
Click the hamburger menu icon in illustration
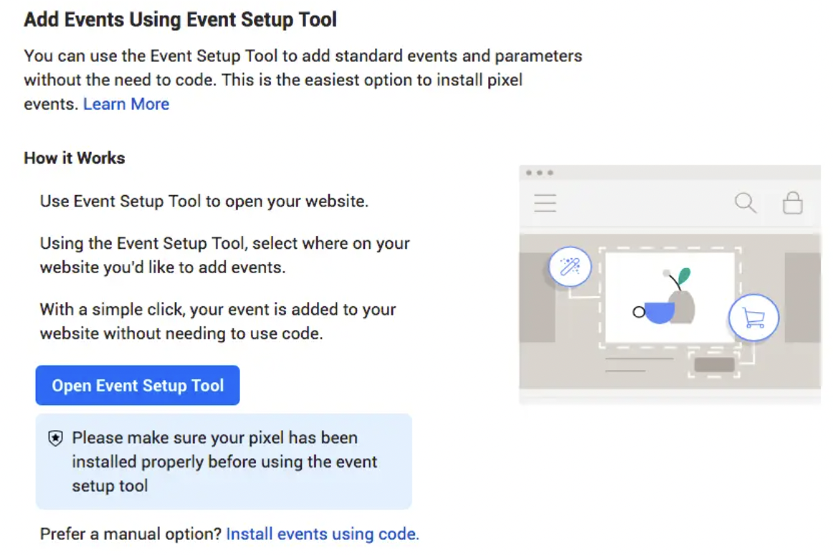[x=546, y=203]
